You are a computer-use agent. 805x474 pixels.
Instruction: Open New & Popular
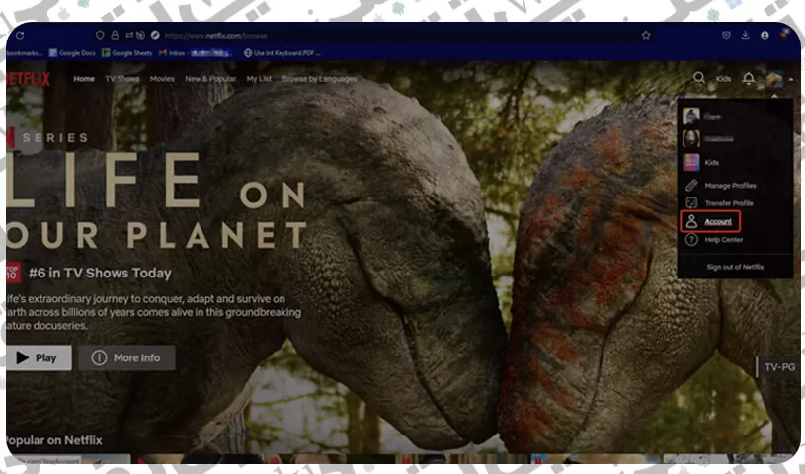pos(210,79)
